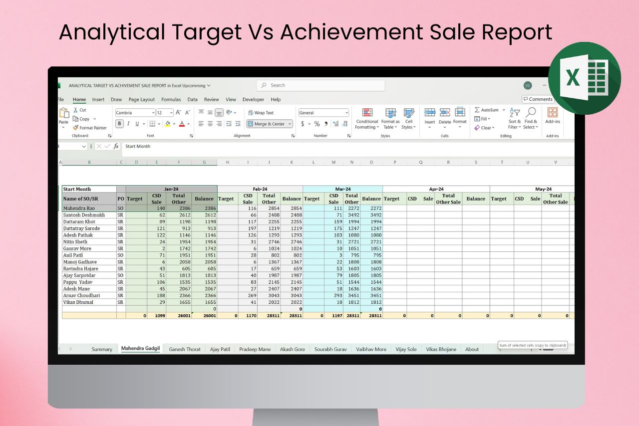Open Find & Select magnifier menu
The image size is (639, 426).
[531, 118]
